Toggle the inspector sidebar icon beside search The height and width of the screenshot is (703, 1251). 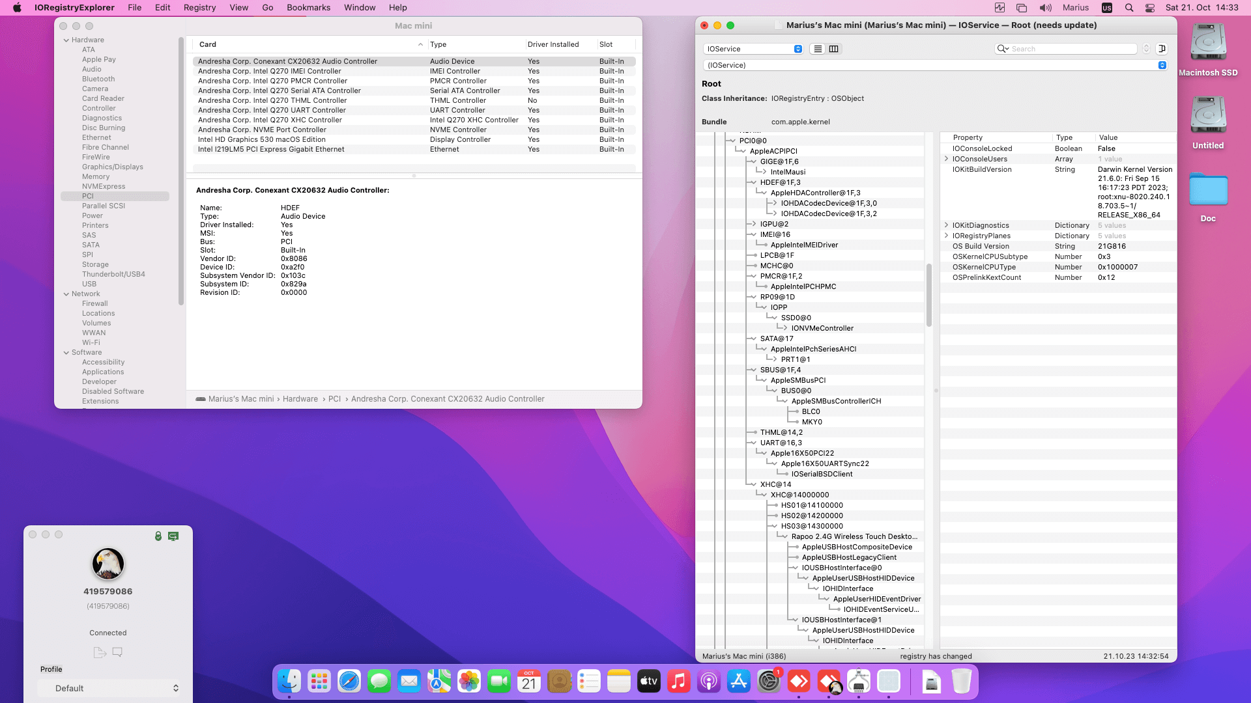tap(1162, 49)
